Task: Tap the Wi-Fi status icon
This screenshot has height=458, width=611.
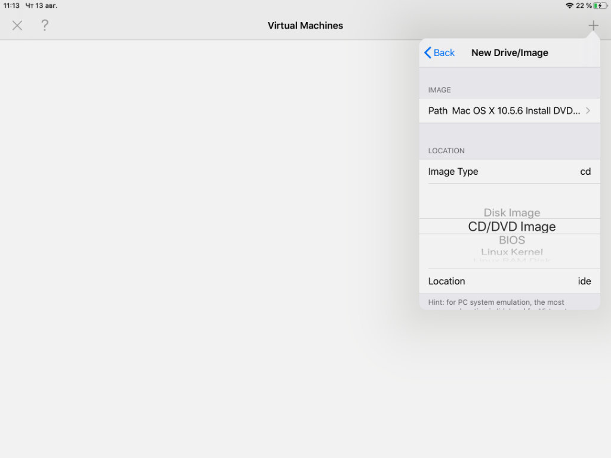Action: [x=569, y=5]
